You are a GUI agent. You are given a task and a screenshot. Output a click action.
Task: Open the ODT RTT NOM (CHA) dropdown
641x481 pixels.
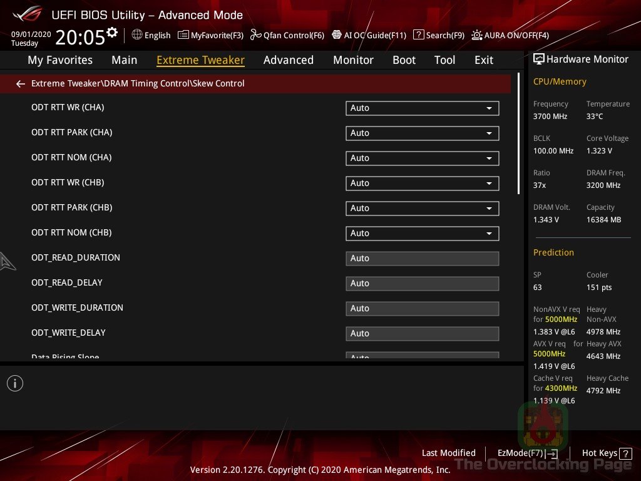(422, 158)
